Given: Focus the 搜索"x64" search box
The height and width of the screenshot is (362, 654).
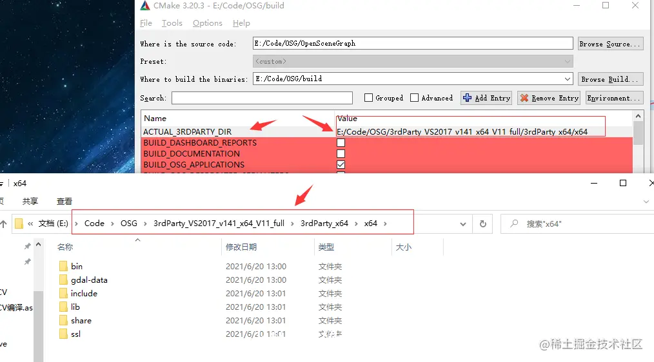Looking at the screenshot, I should coord(577,224).
